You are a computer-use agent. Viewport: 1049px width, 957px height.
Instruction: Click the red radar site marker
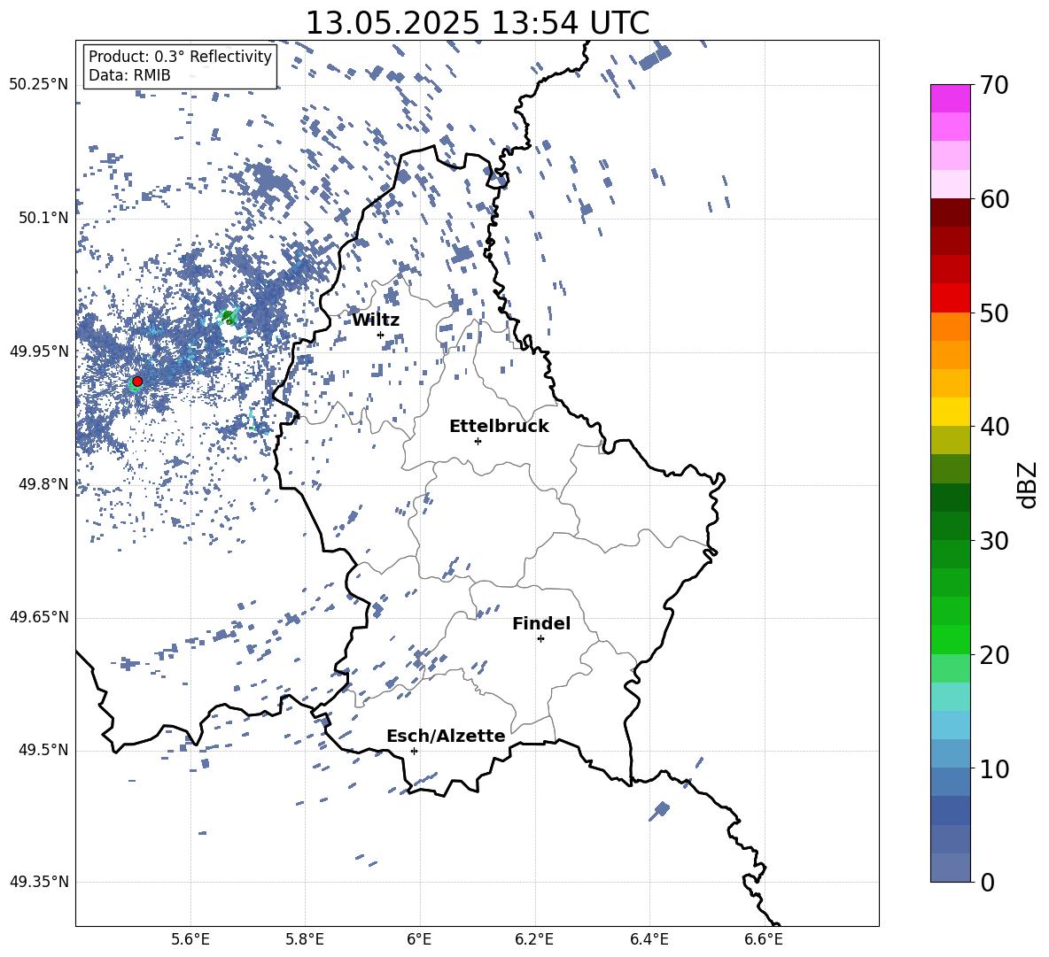tap(137, 382)
